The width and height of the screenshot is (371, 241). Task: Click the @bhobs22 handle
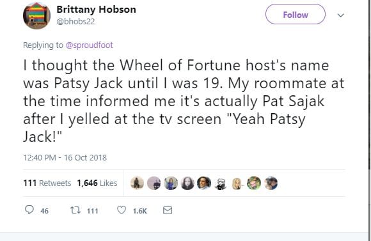(75, 22)
